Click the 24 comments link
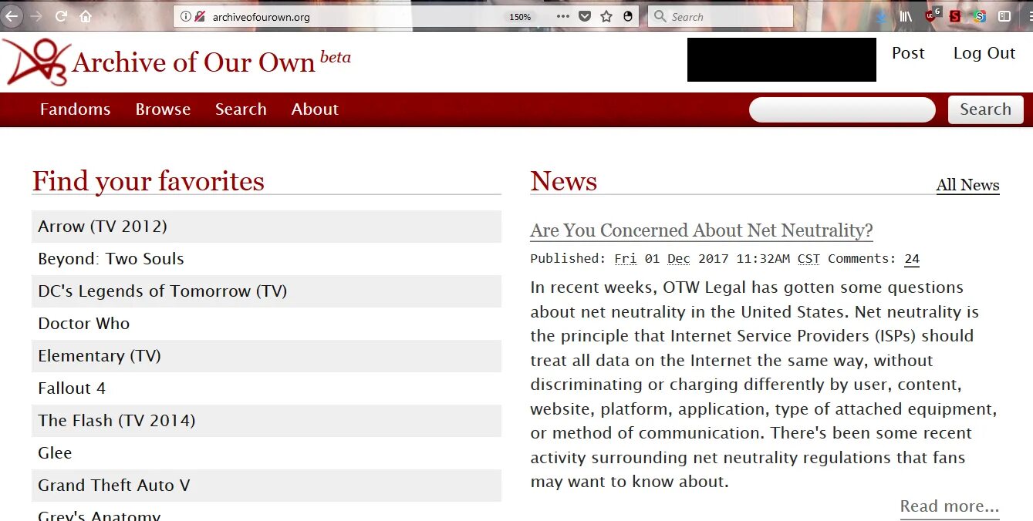1033x521 pixels. 912,259
